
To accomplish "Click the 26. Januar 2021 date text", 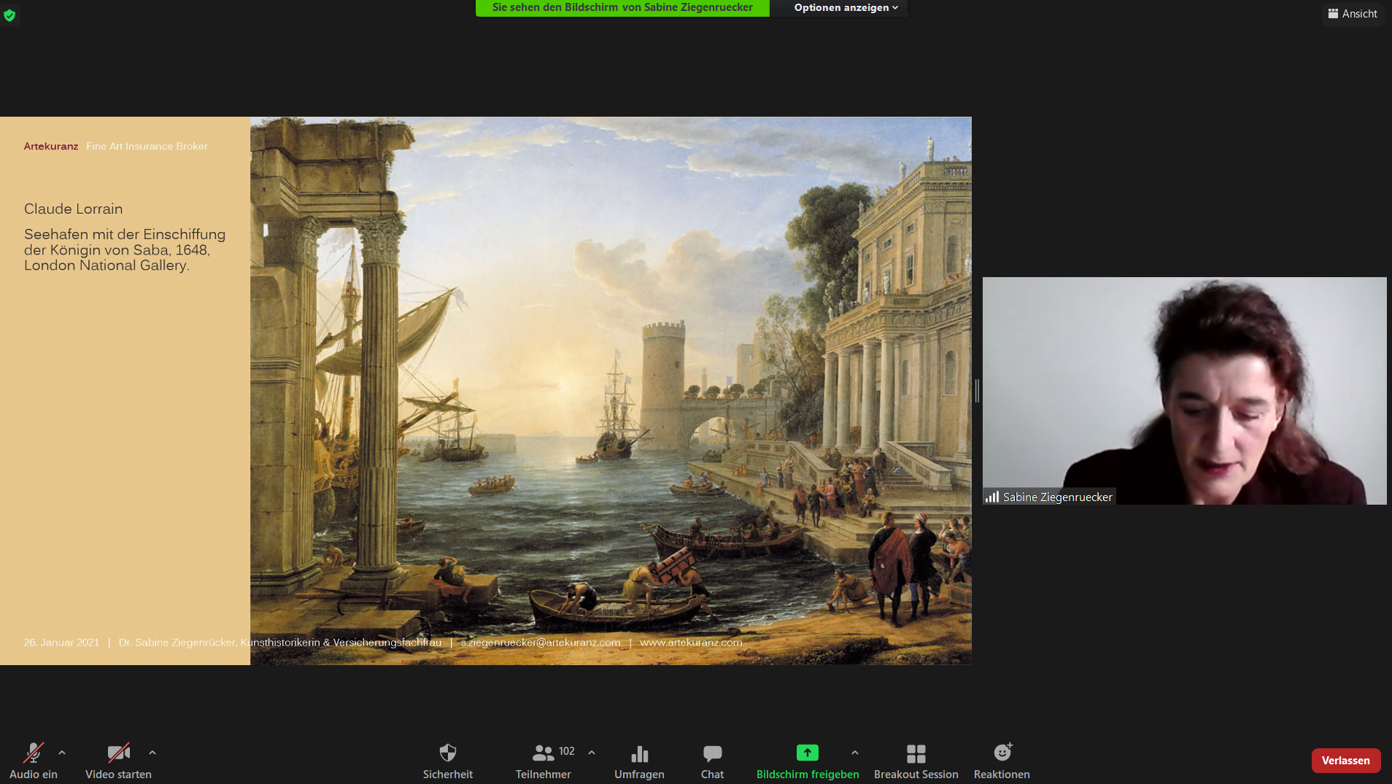I will point(61,643).
